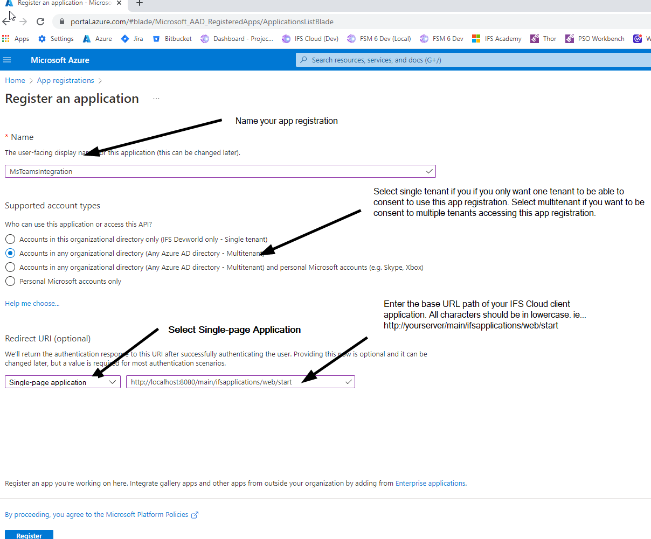Click the Register button
Screen dimensions: 651x539
tap(29, 535)
